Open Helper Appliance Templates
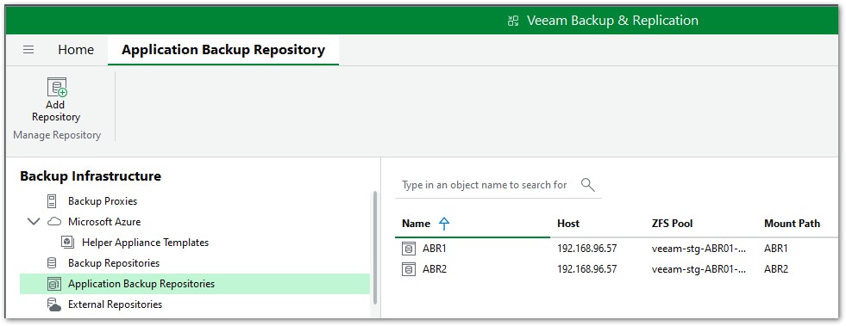The height and width of the screenshot is (326, 846). coord(145,242)
